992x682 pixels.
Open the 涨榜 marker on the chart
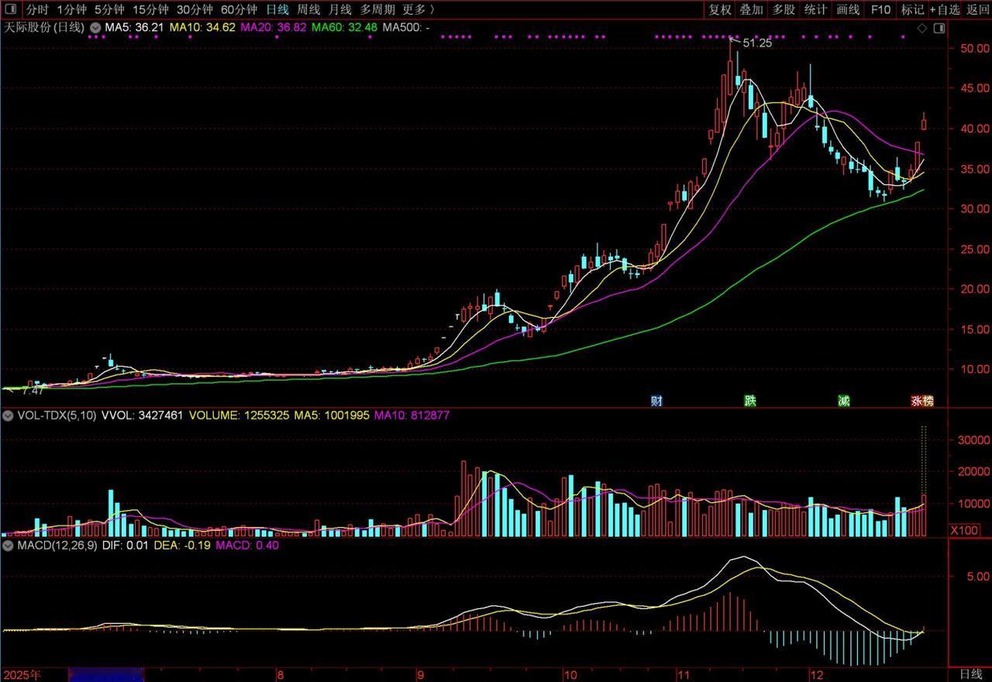point(922,401)
